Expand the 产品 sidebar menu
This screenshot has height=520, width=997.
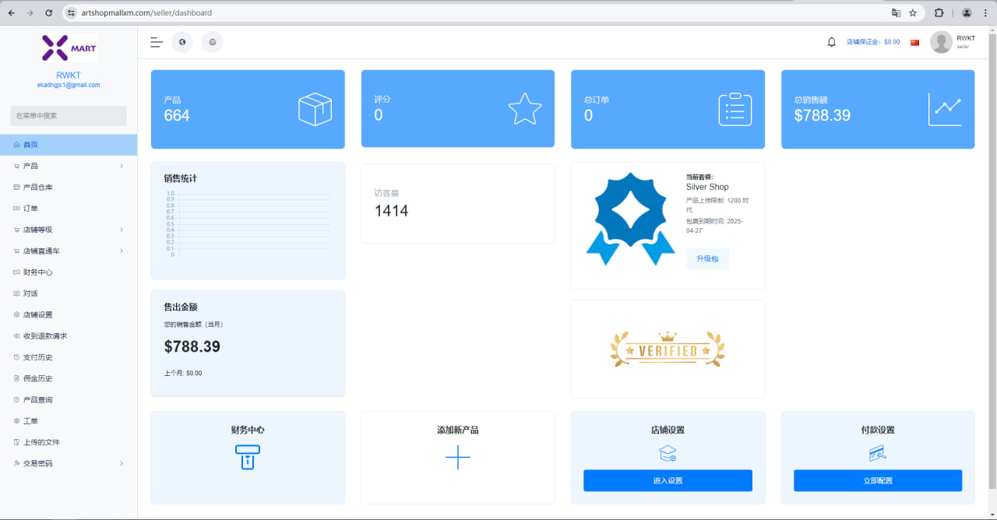click(x=69, y=166)
